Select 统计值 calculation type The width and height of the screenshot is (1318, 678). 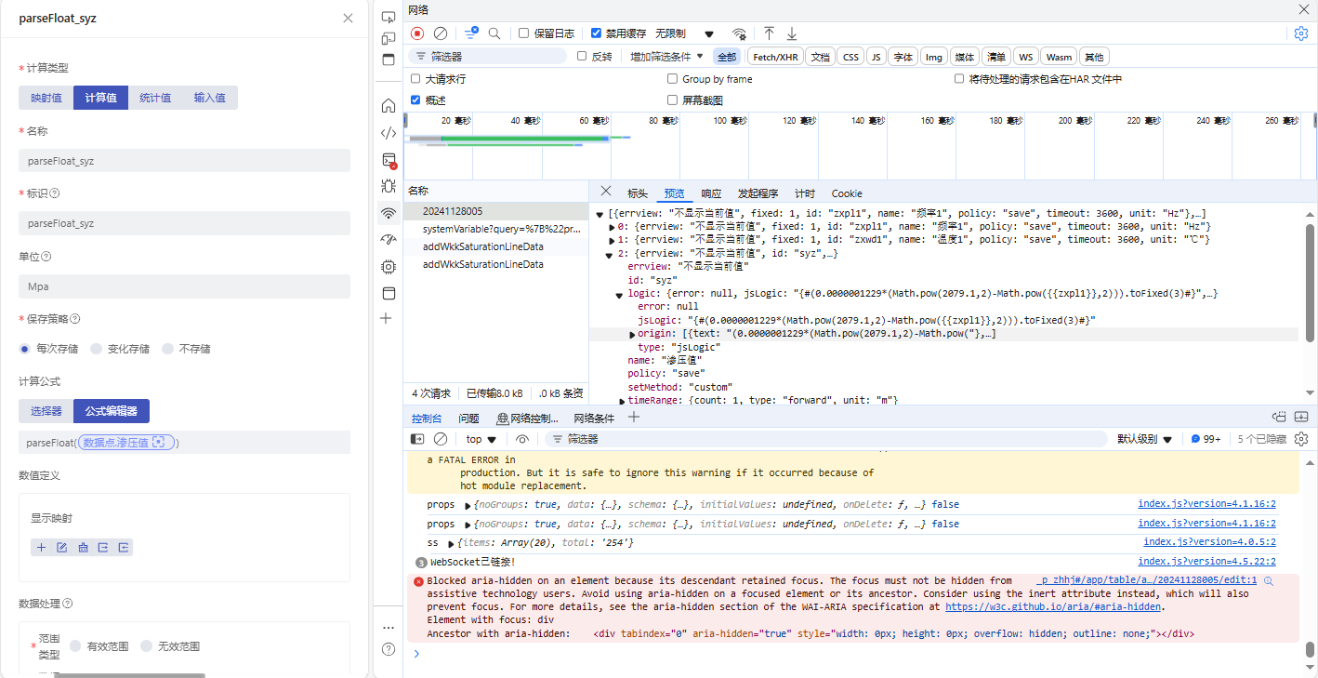(x=155, y=98)
